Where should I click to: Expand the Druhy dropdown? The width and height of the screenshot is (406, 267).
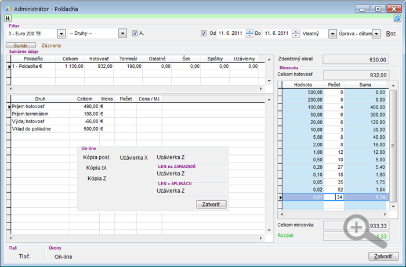click(x=122, y=34)
